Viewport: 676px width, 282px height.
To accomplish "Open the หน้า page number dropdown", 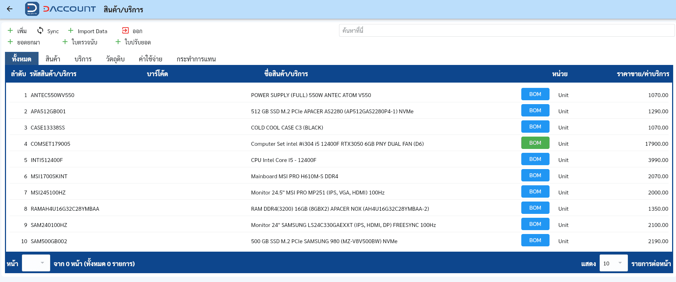I will (x=36, y=263).
